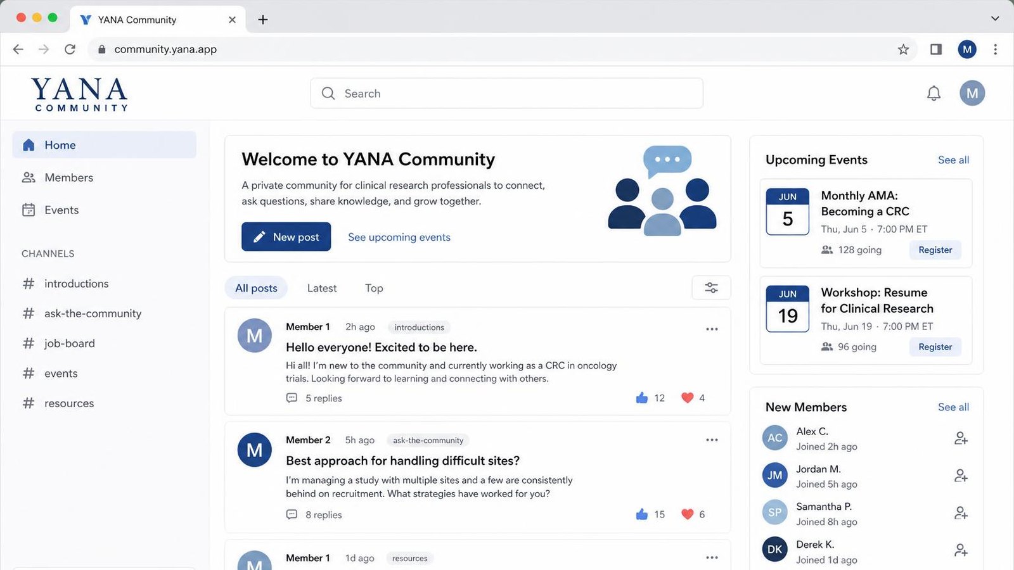This screenshot has height=570, width=1014.
Task: Follow Derek K. with add-member icon
Action: (961, 550)
